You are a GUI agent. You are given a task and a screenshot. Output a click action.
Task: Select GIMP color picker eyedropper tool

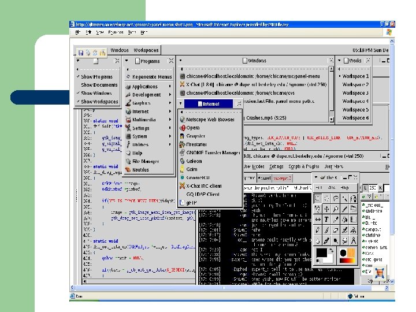(x=336, y=220)
